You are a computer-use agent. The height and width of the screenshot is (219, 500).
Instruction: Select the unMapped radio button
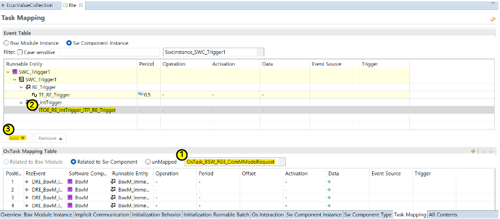(148, 161)
